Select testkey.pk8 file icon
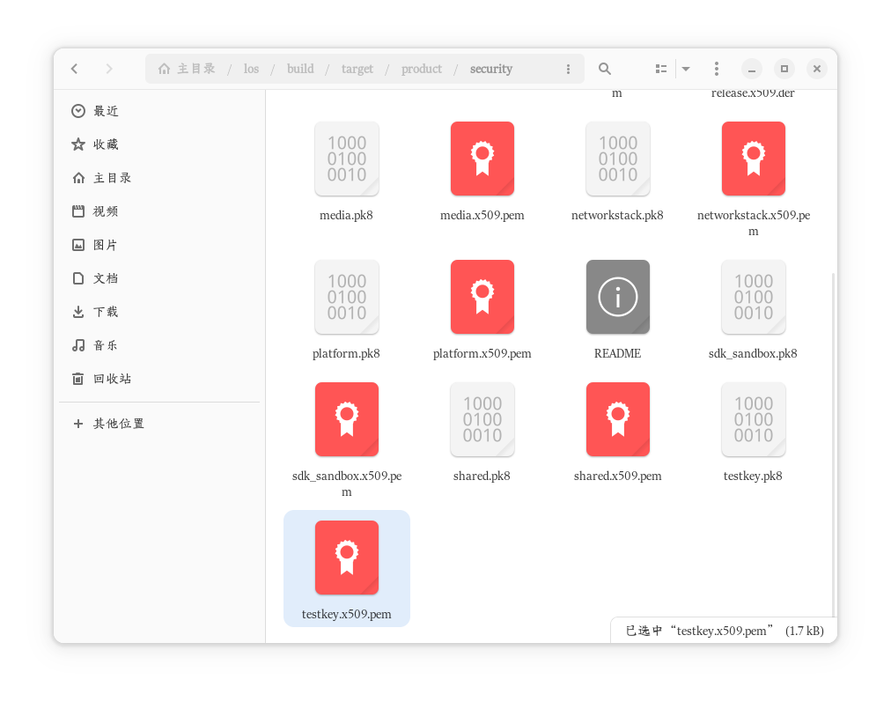Viewport: 891px width, 702px height. [x=754, y=419]
